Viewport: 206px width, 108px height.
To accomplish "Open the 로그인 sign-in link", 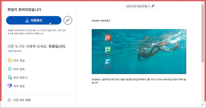I will point(27,30).
